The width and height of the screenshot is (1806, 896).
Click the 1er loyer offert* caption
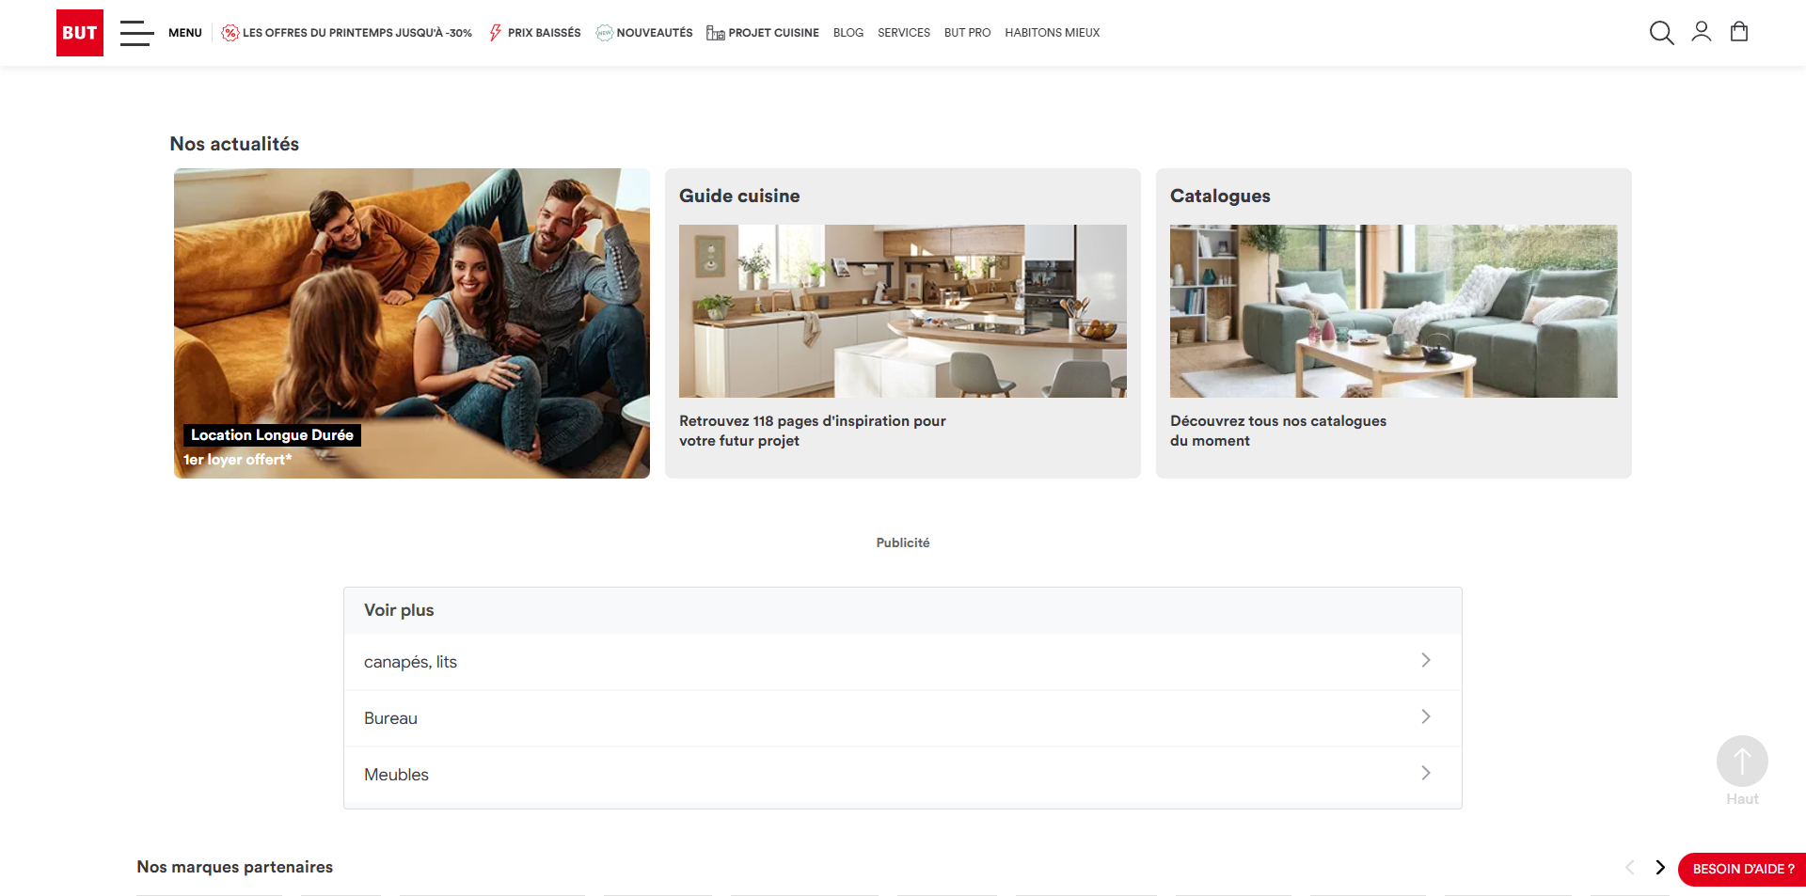pyautogui.click(x=238, y=460)
